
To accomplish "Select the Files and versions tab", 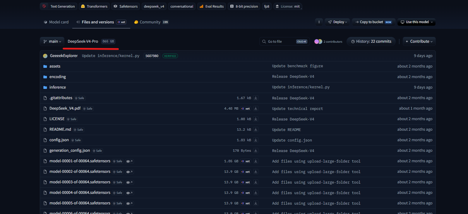I will point(101,22).
